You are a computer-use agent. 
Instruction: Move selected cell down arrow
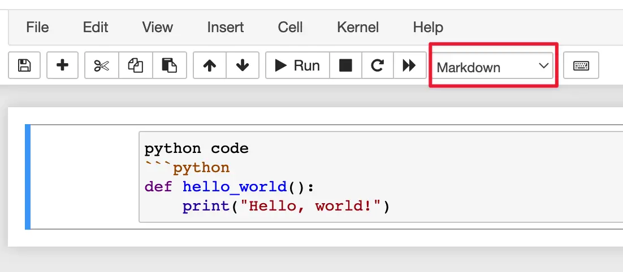[243, 65]
